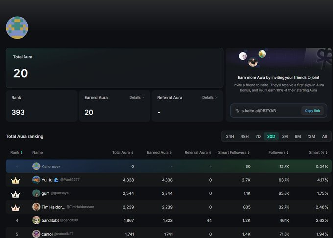Sort by Smart Followers column arrows

pyautogui.click(x=249, y=153)
